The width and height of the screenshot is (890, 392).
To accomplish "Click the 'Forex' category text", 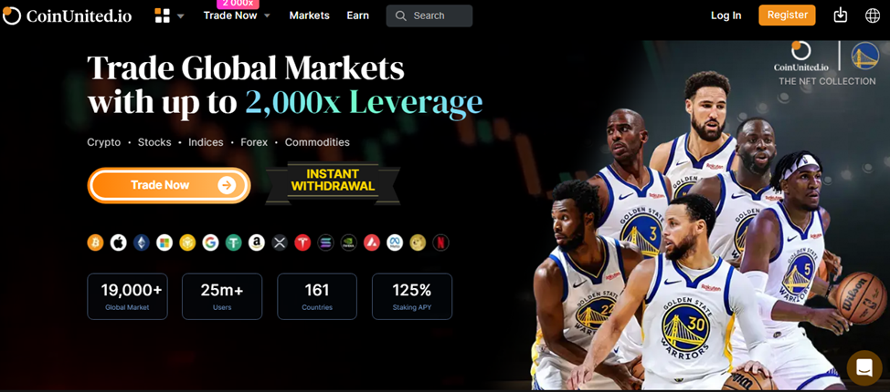I will (x=254, y=142).
